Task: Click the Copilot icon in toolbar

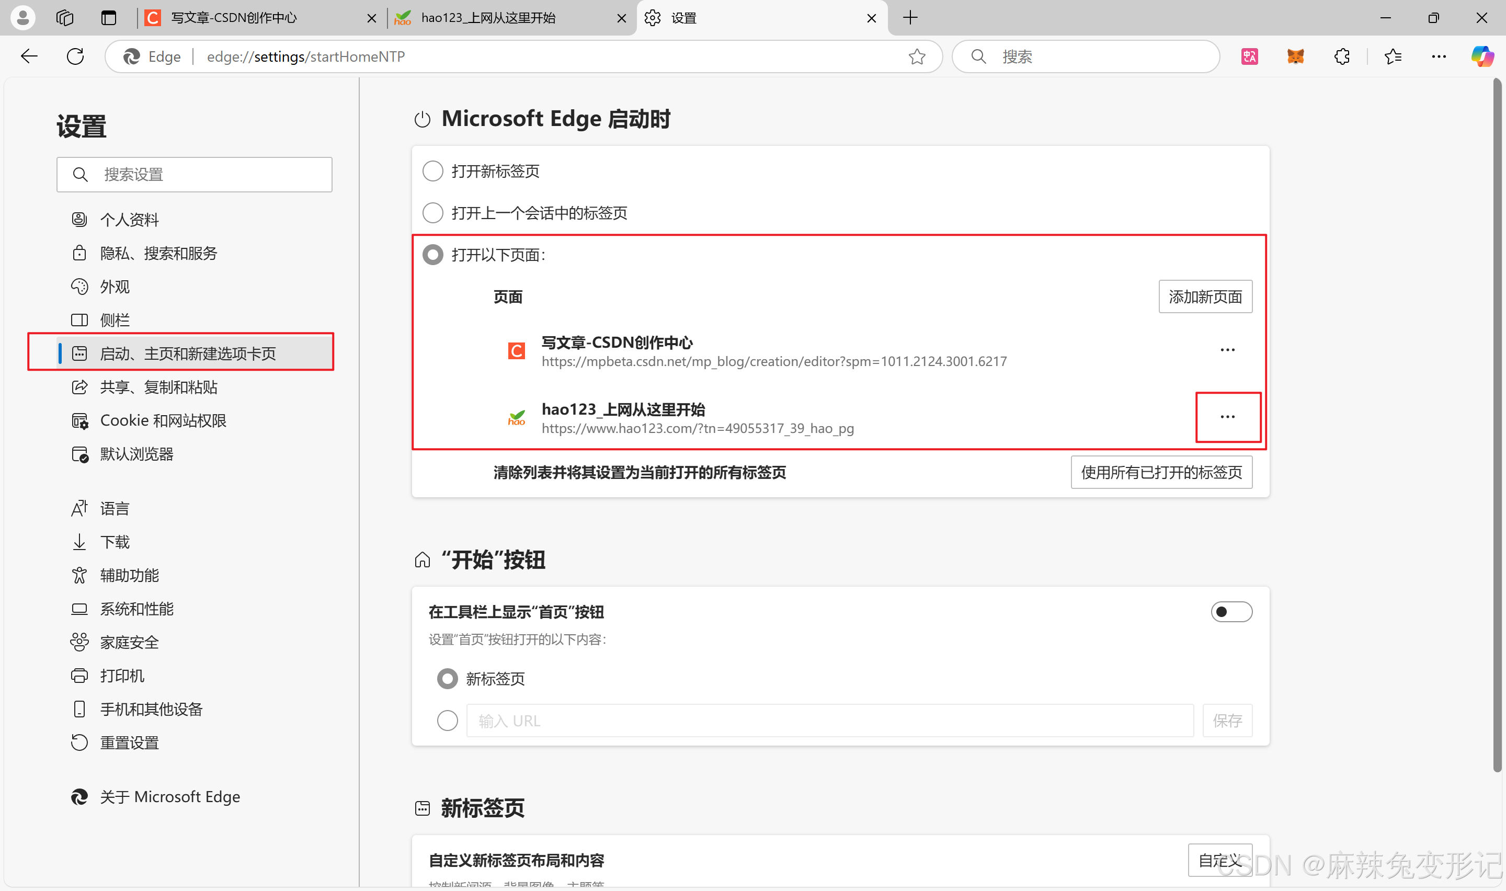Action: 1481,56
